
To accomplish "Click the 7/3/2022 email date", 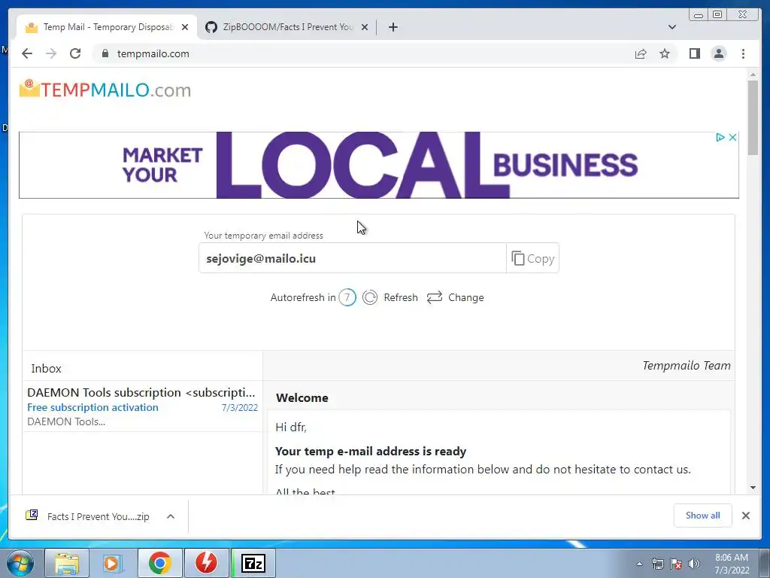I will (x=240, y=407).
